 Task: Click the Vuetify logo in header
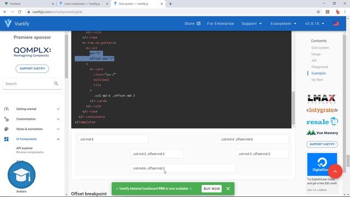(8, 24)
